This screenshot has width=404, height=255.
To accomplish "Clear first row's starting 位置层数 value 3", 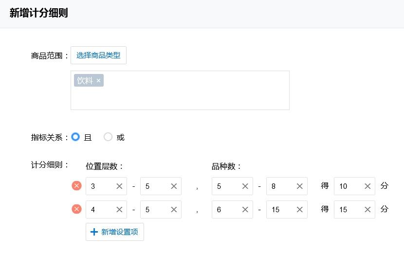I will coord(119,186).
